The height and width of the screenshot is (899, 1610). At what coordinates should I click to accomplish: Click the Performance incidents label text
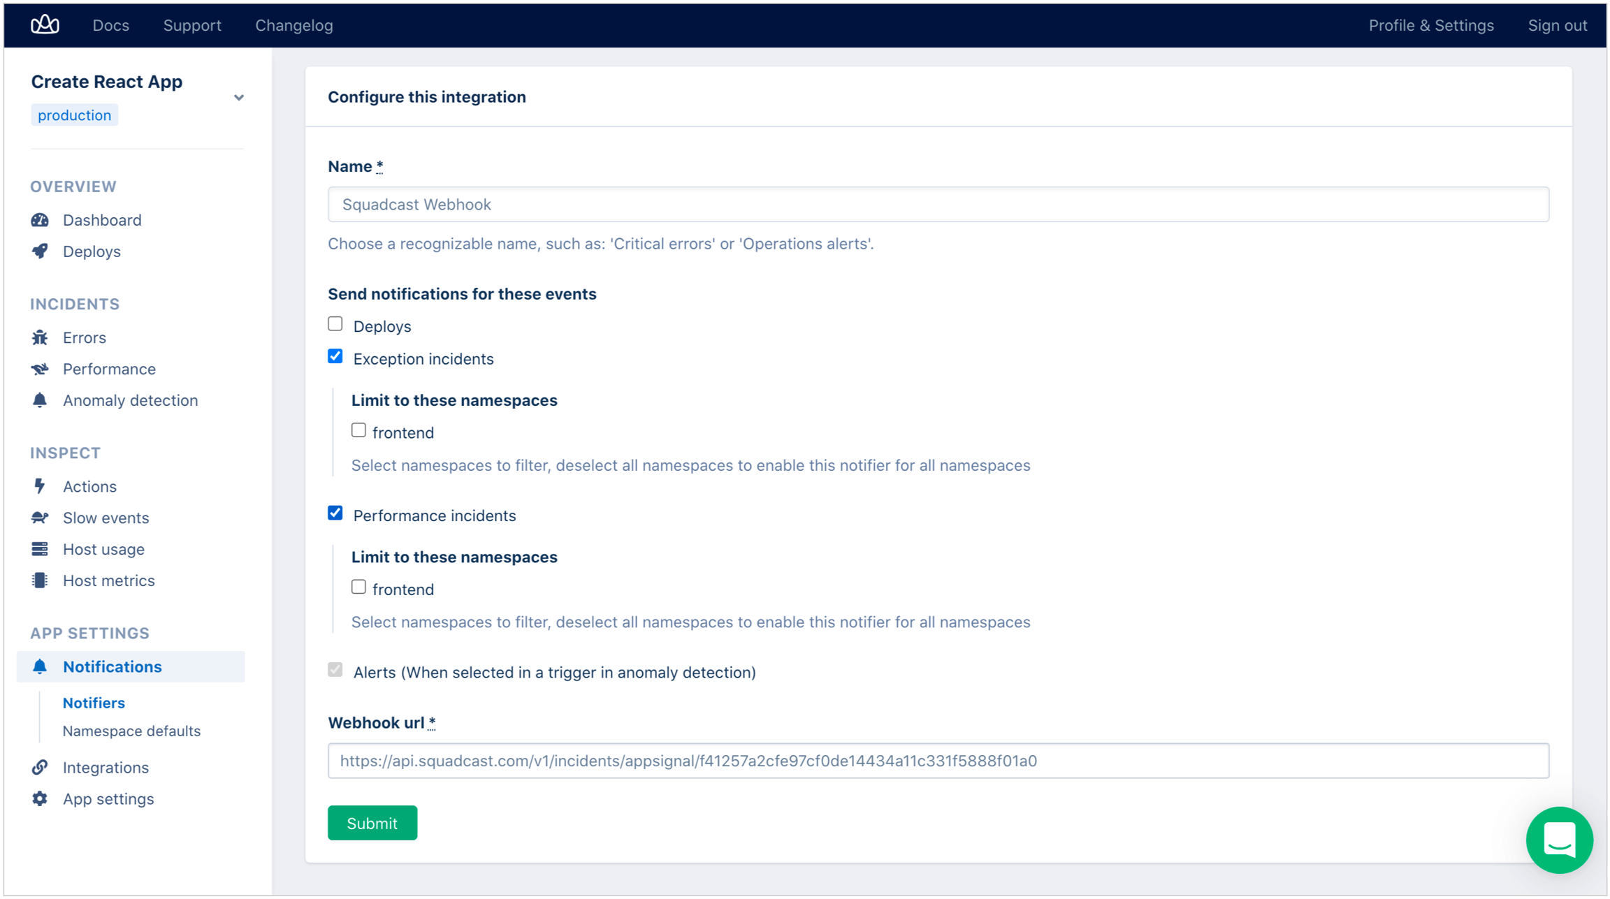[x=435, y=516]
